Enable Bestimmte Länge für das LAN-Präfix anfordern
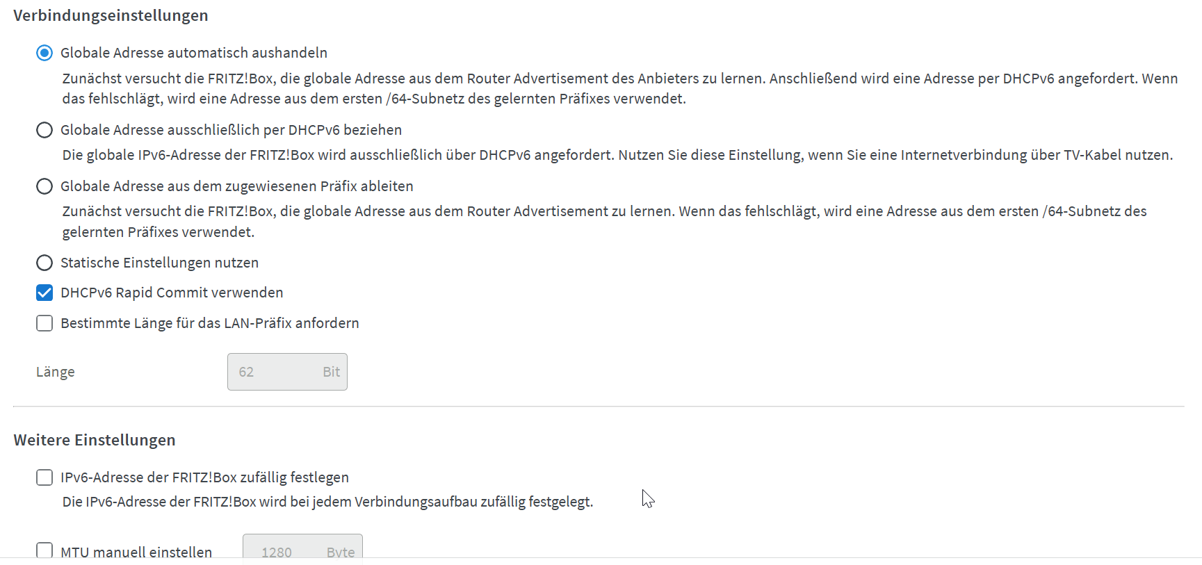The height and width of the screenshot is (565, 1202). [x=44, y=323]
